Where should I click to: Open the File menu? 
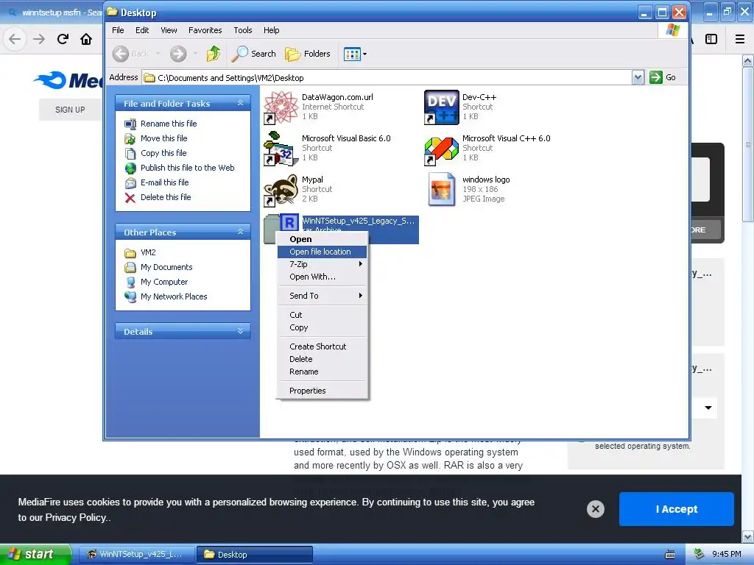click(x=118, y=30)
